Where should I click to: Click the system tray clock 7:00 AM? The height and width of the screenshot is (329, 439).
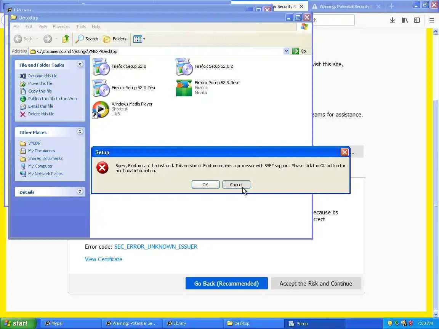point(425,323)
